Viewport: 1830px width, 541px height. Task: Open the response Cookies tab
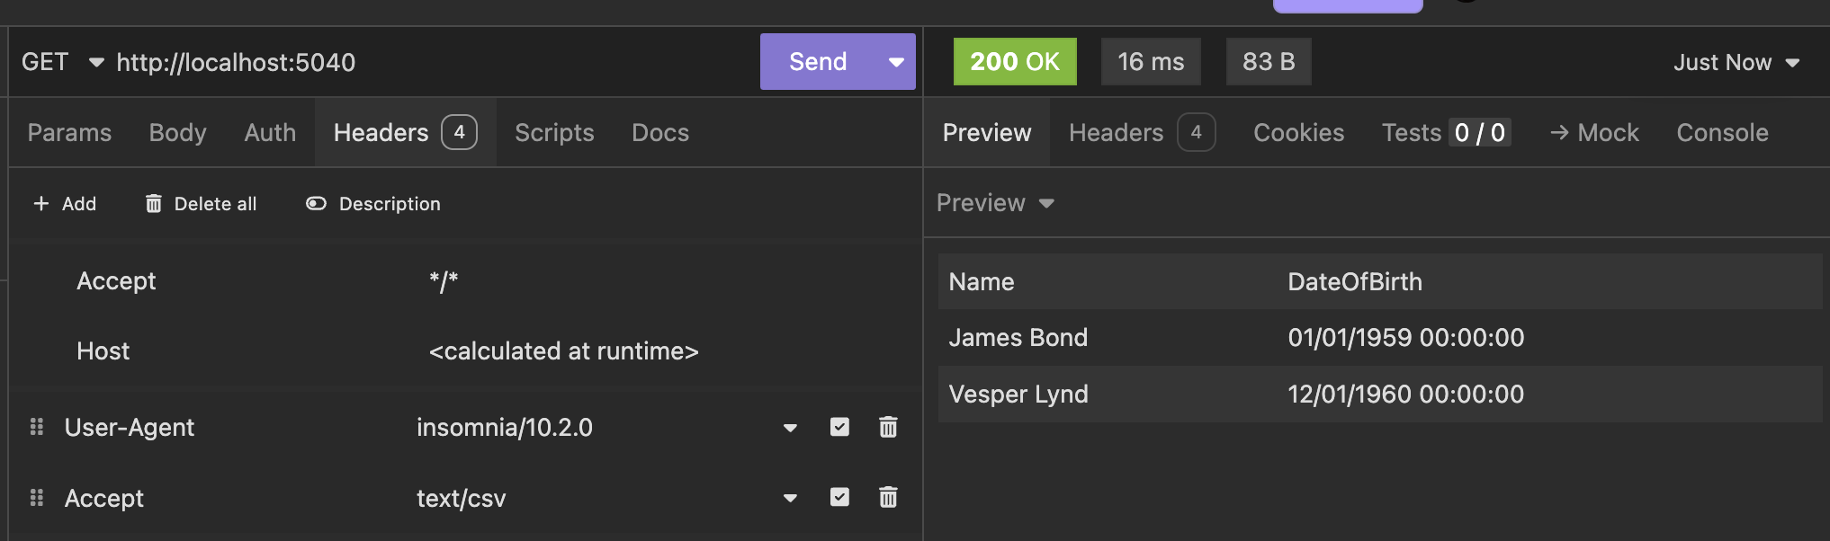[1298, 133]
